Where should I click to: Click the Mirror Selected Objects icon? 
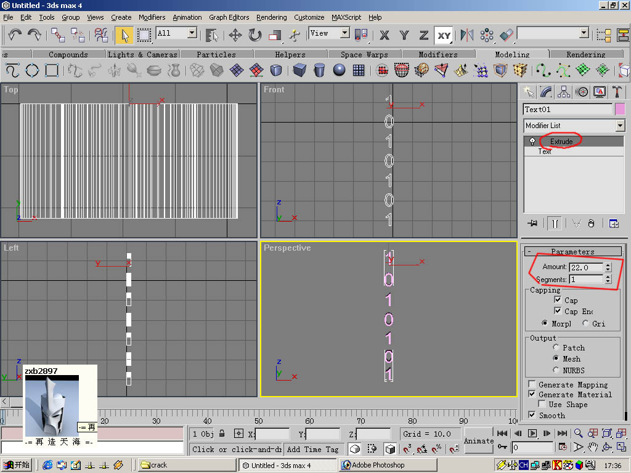click(467, 35)
